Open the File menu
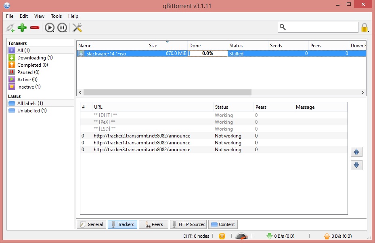This screenshot has height=243, width=375. (x=10, y=16)
